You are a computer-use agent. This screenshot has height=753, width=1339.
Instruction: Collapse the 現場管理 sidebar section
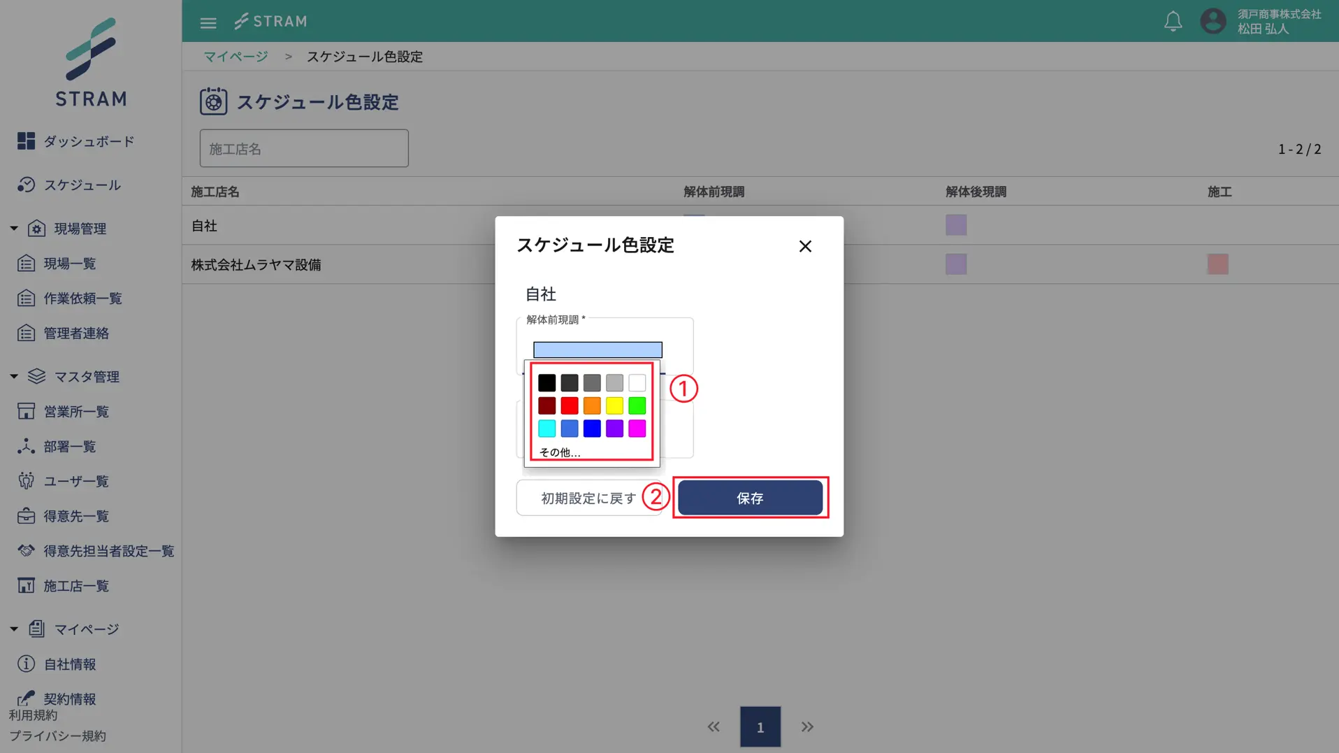coord(13,227)
